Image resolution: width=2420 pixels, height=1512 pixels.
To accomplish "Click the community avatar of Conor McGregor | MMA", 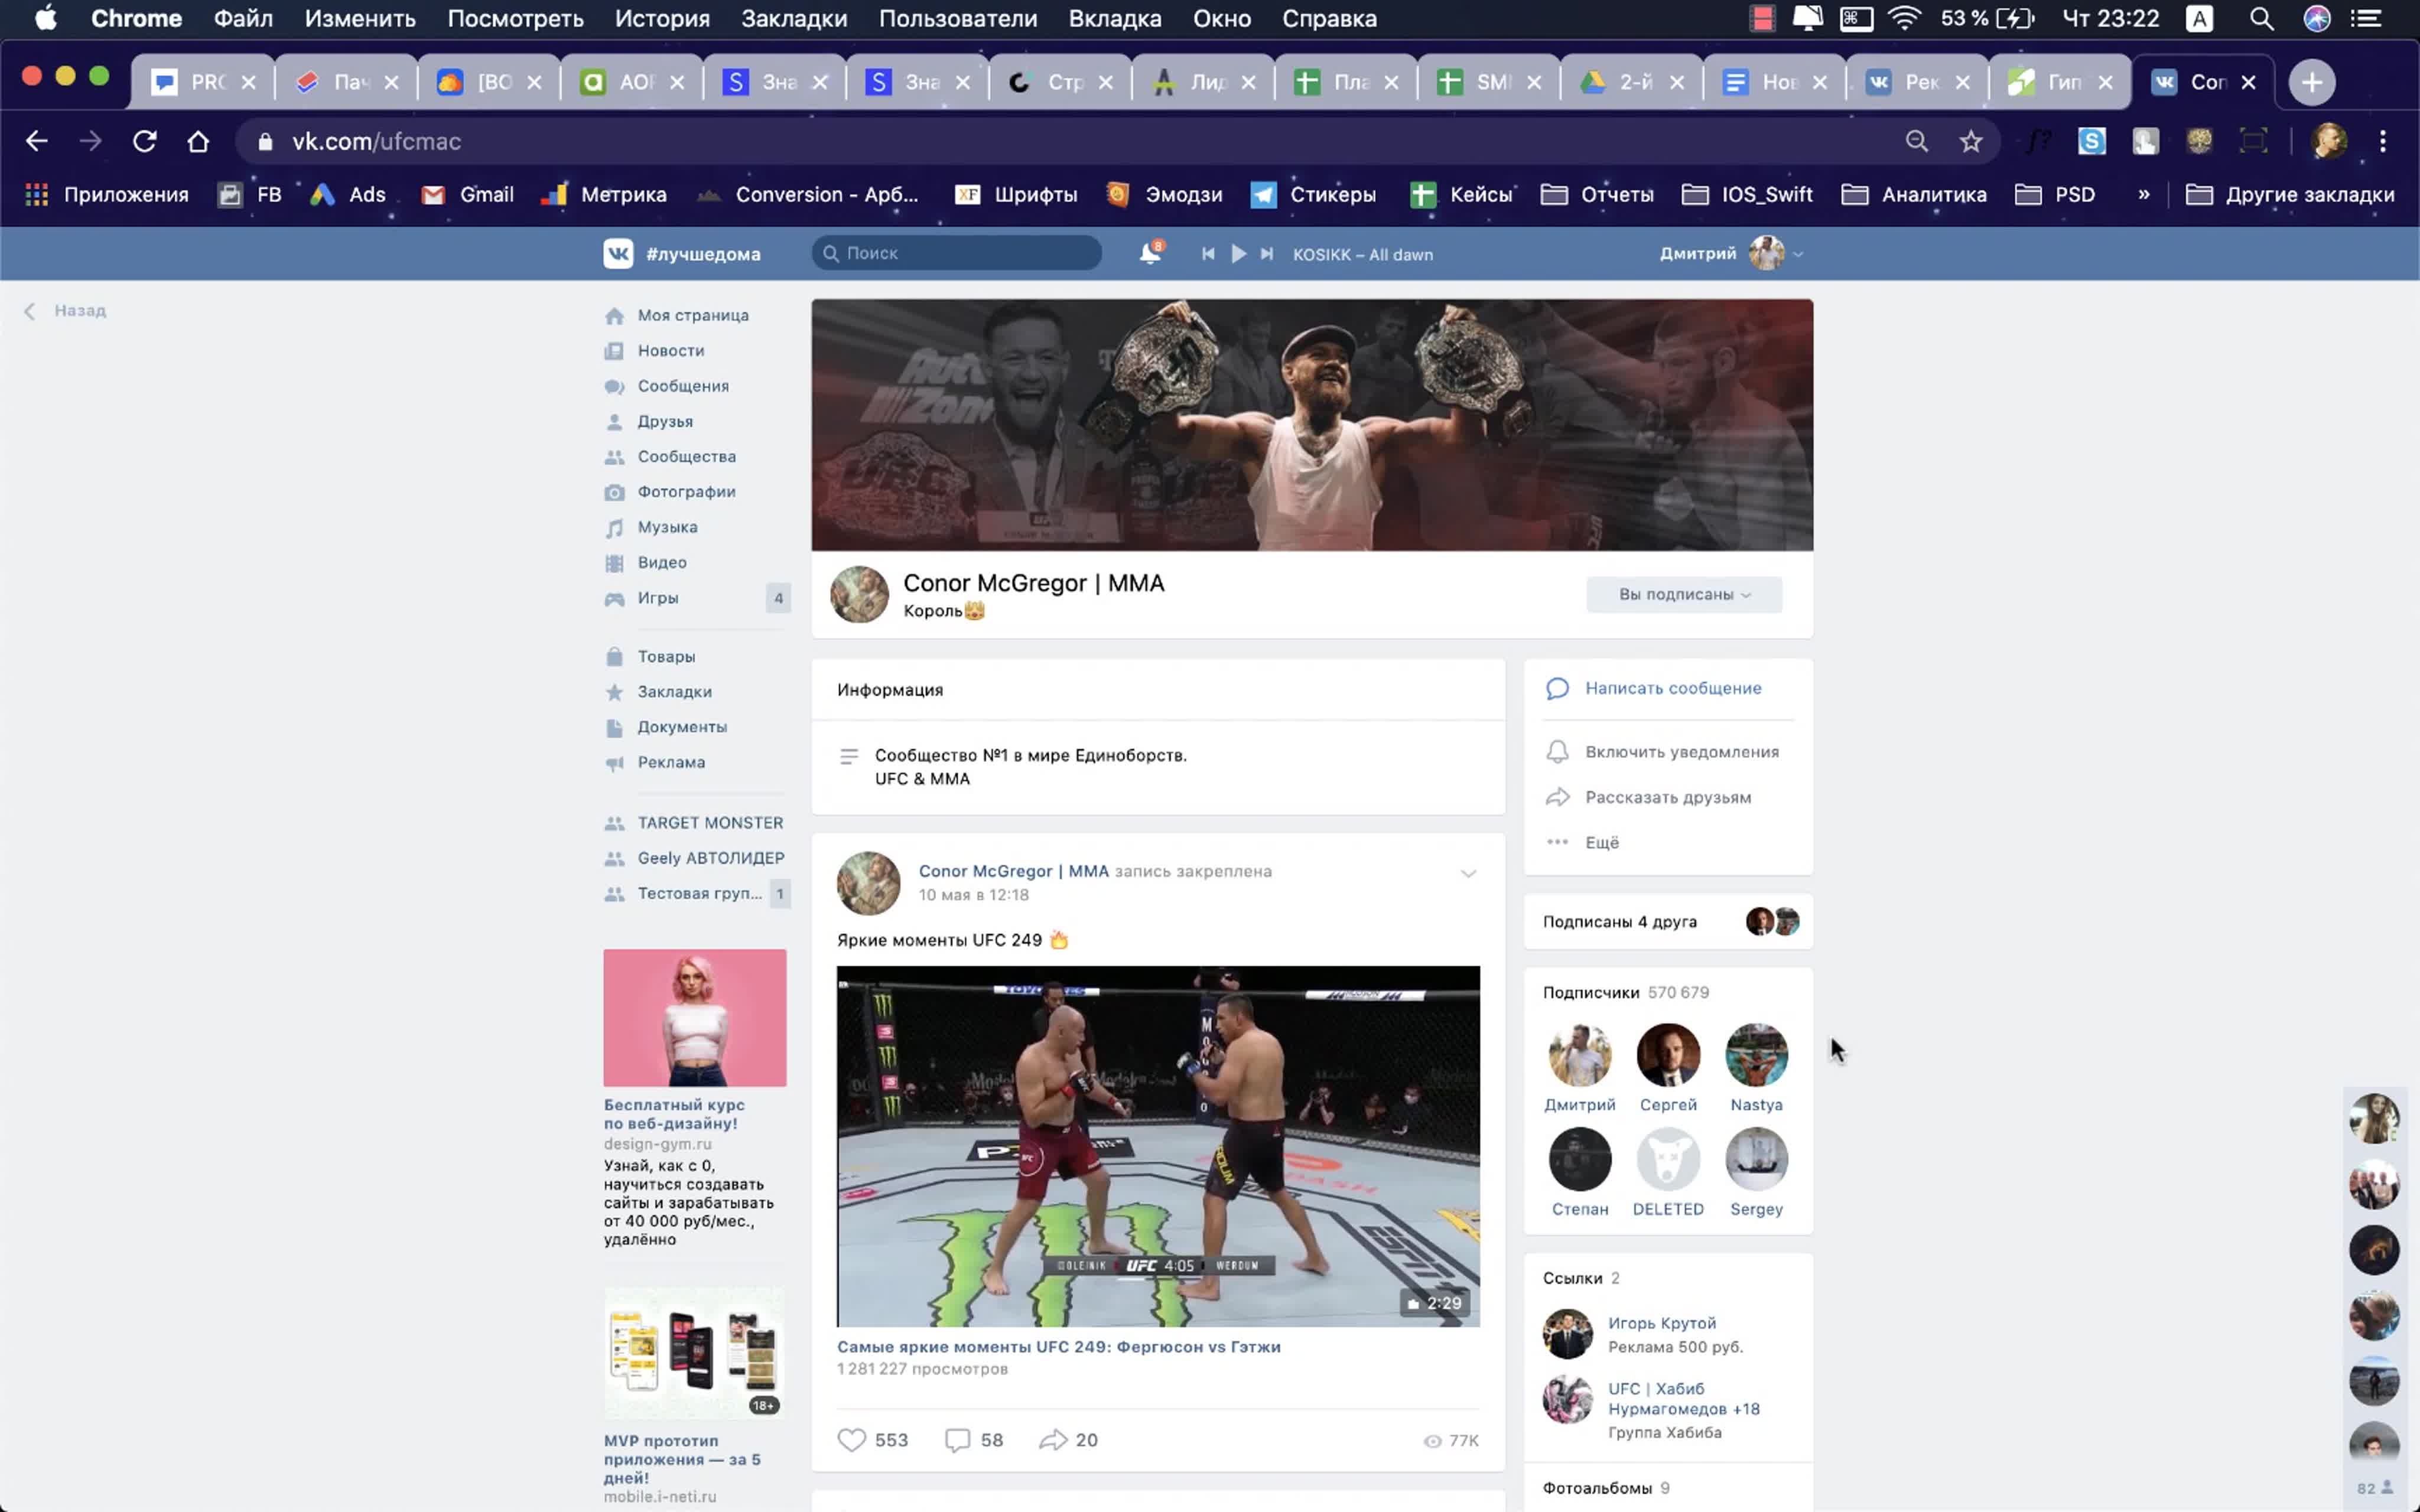I will point(859,594).
